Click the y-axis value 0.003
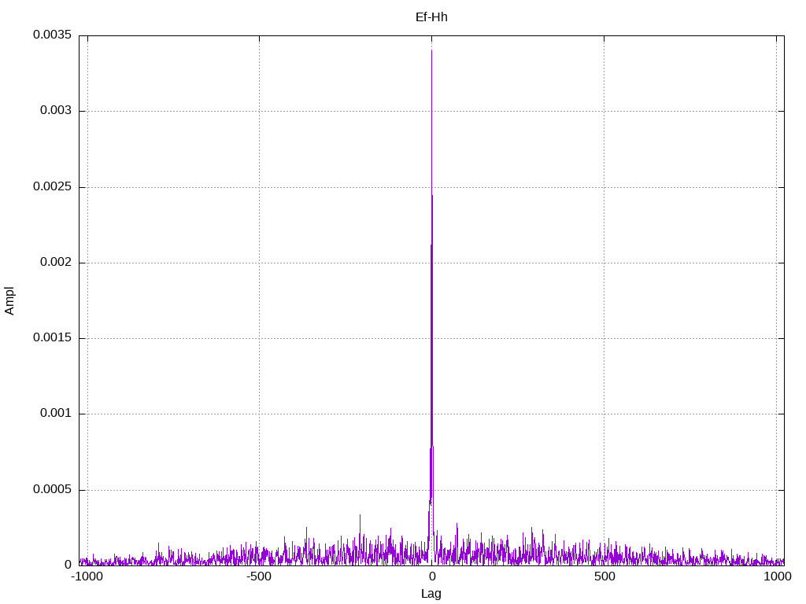806x604 pixels. click(56, 110)
